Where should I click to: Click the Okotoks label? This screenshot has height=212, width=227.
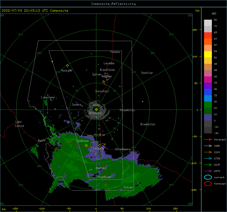pyautogui.click(x=101, y=168)
